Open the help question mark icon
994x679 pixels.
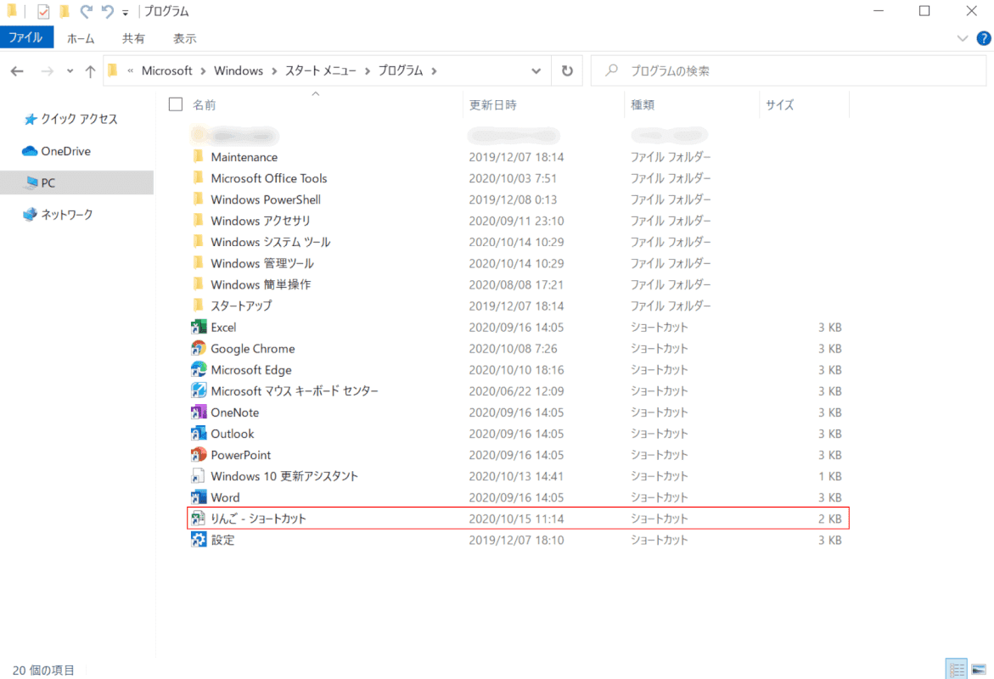click(x=983, y=39)
